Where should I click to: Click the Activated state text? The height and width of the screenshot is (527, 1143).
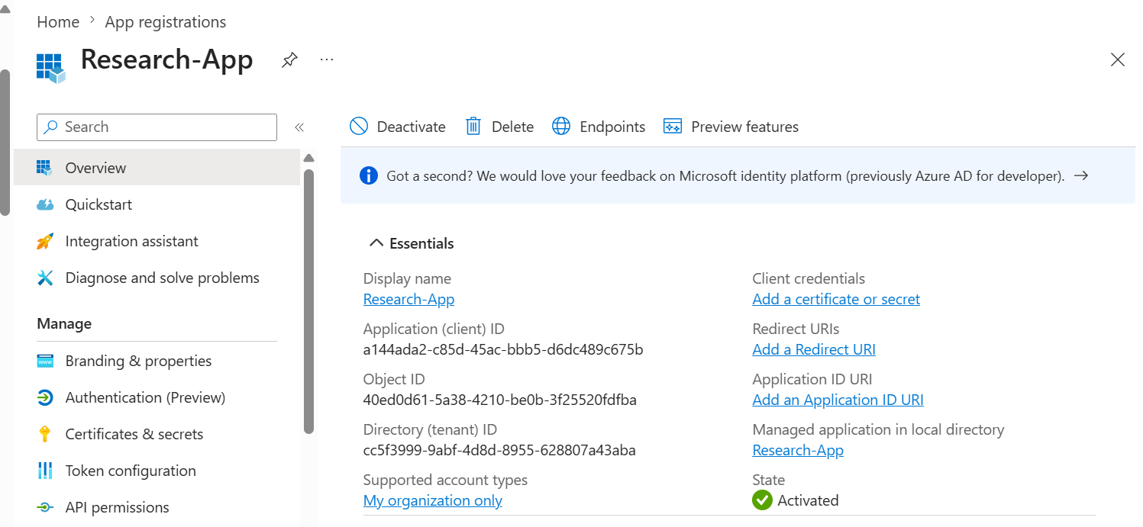808,500
